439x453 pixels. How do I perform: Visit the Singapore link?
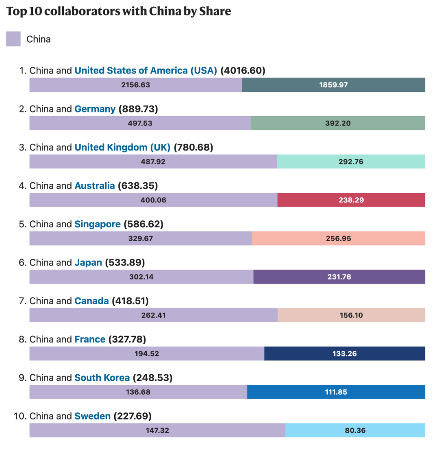[x=98, y=224]
